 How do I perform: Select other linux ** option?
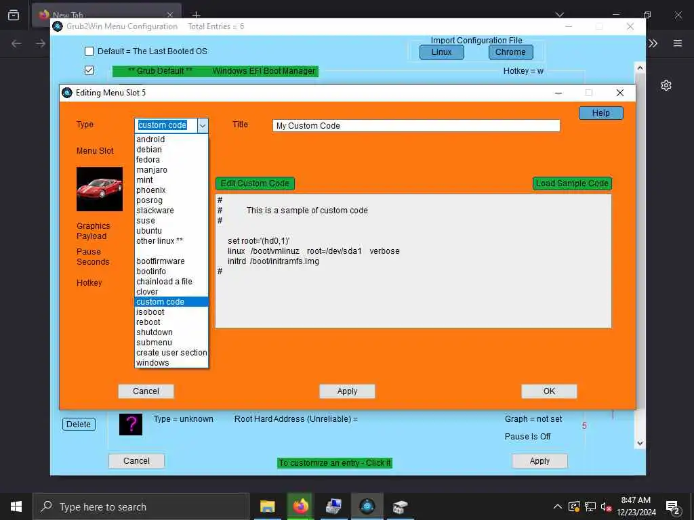pos(171,241)
